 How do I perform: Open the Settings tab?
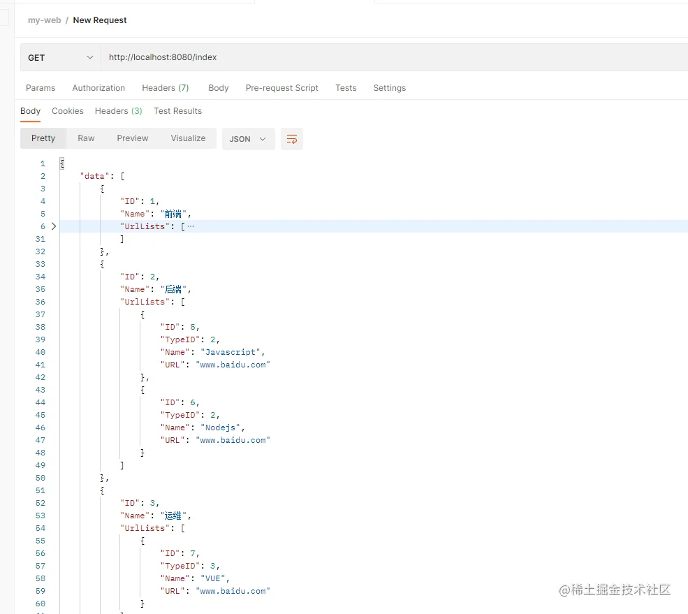pyautogui.click(x=390, y=88)
